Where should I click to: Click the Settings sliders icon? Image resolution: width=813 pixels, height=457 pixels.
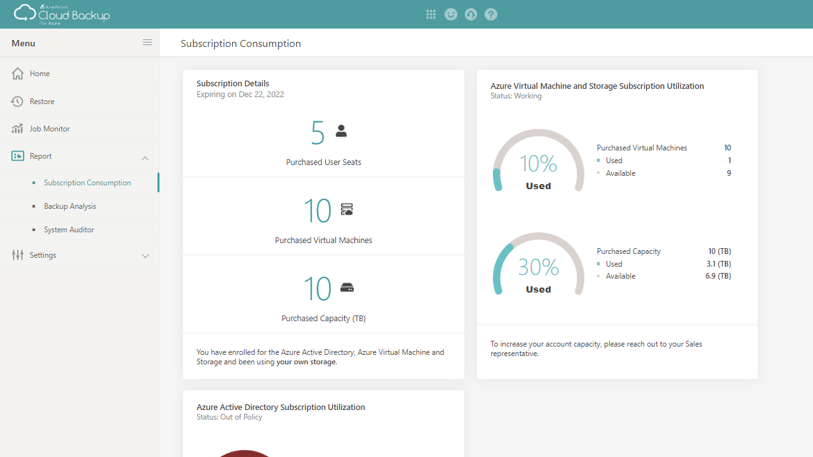[18, 255]
